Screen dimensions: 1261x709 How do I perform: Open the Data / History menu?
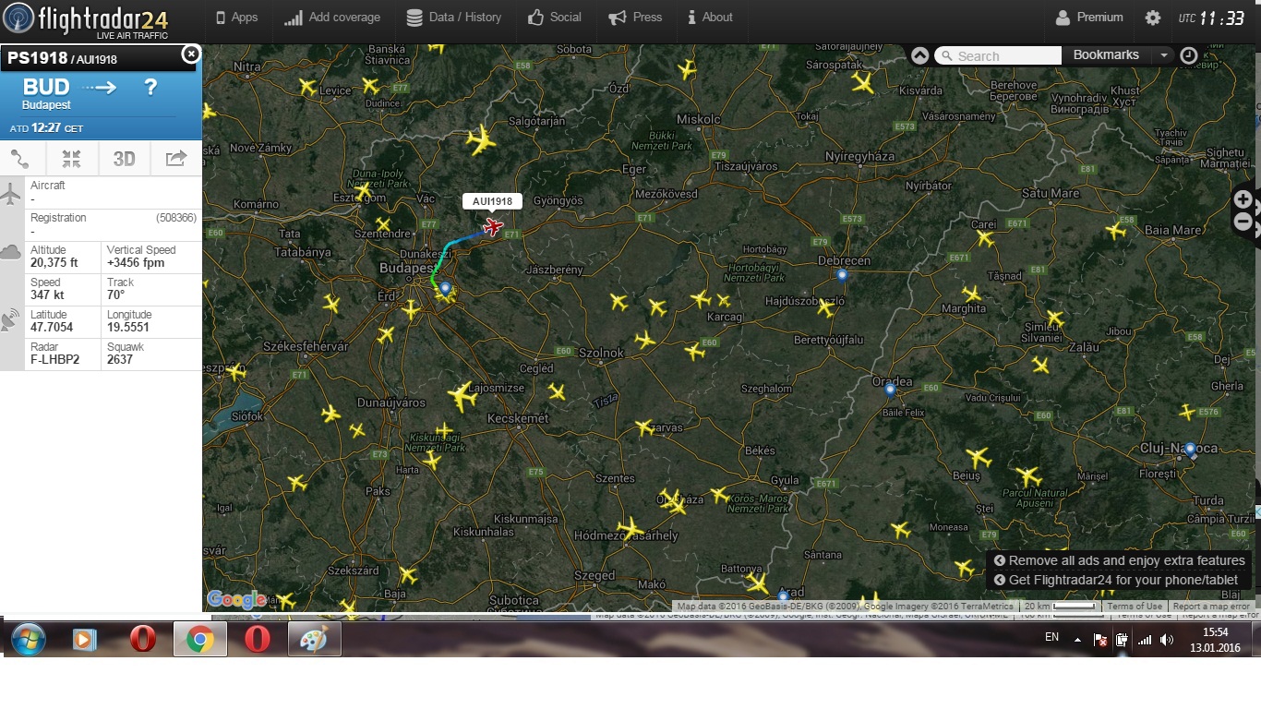(x=453, y=18)
